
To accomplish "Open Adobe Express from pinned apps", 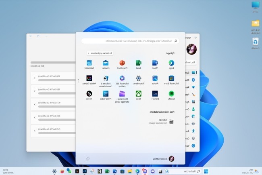I will [x=89, y=78].
